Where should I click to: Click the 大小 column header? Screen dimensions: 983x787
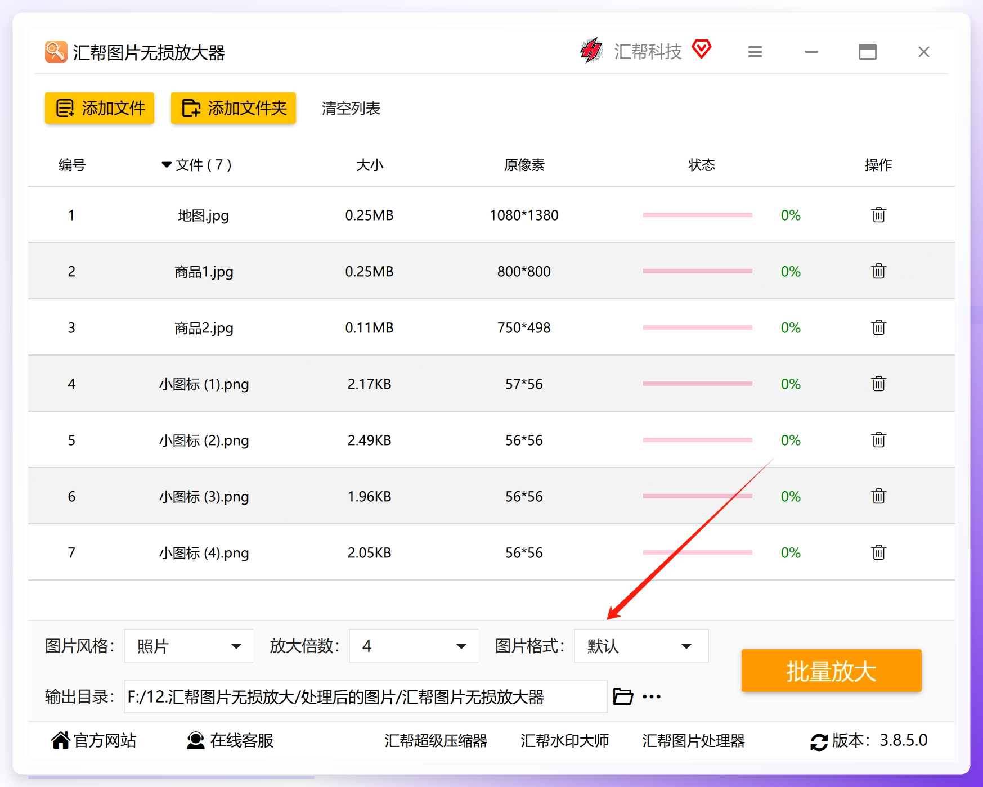[370, 165]
